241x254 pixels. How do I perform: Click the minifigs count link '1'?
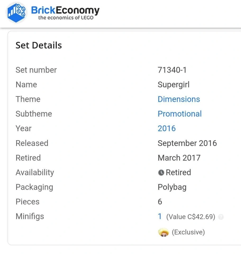coord(160,216)
